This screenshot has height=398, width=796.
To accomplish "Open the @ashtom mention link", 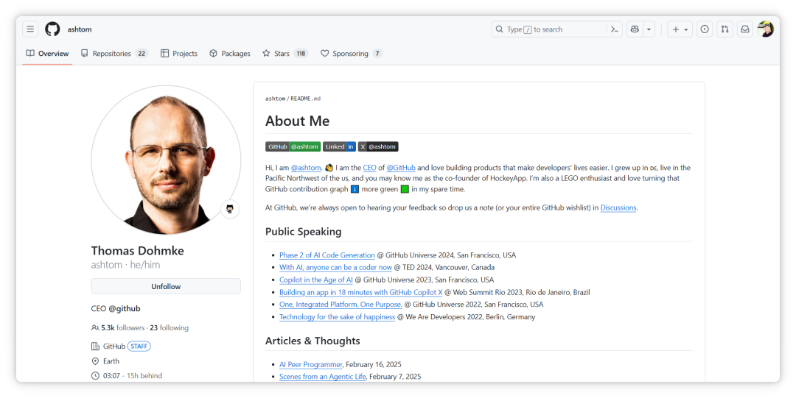I will [x=306, y=168].
